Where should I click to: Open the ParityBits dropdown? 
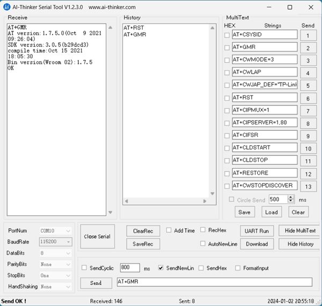point(55,265)
